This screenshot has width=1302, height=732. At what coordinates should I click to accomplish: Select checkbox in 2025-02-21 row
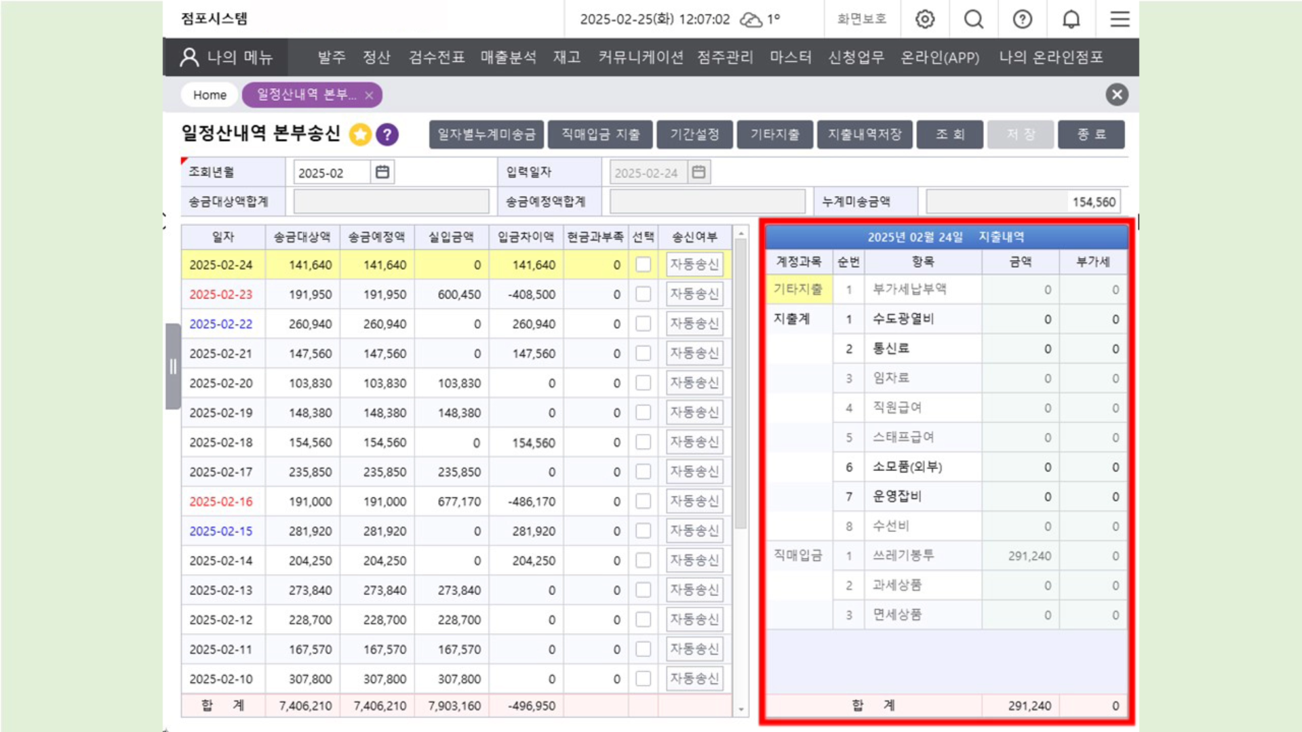tap(643, 353)
